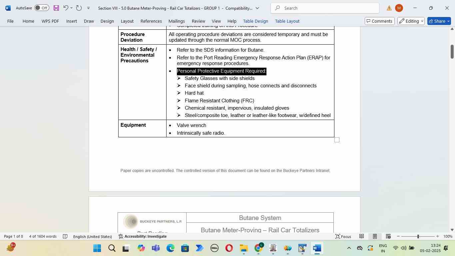Image resolution: width=455 pixels, height=256 pixels.
Task: Change language English (United States)
Action: [93, 236]
